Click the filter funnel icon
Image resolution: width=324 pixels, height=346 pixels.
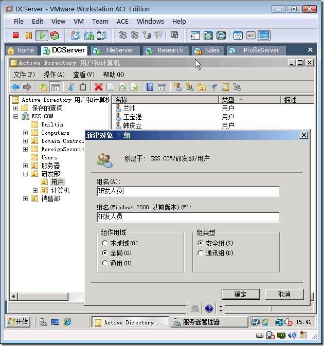coord(213,87)
